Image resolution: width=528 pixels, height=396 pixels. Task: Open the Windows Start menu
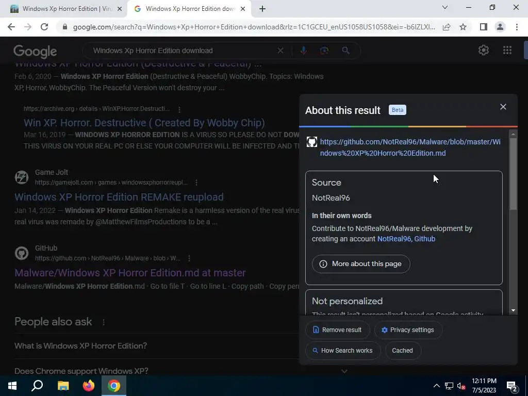pos(12,386)
